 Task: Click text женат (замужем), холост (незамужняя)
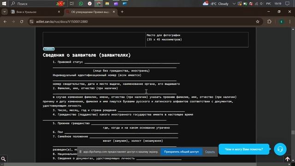click(x=133, y=141)
